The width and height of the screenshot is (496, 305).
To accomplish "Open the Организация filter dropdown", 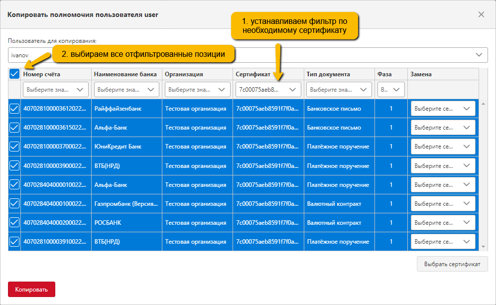I will click(x=197, y=90).
